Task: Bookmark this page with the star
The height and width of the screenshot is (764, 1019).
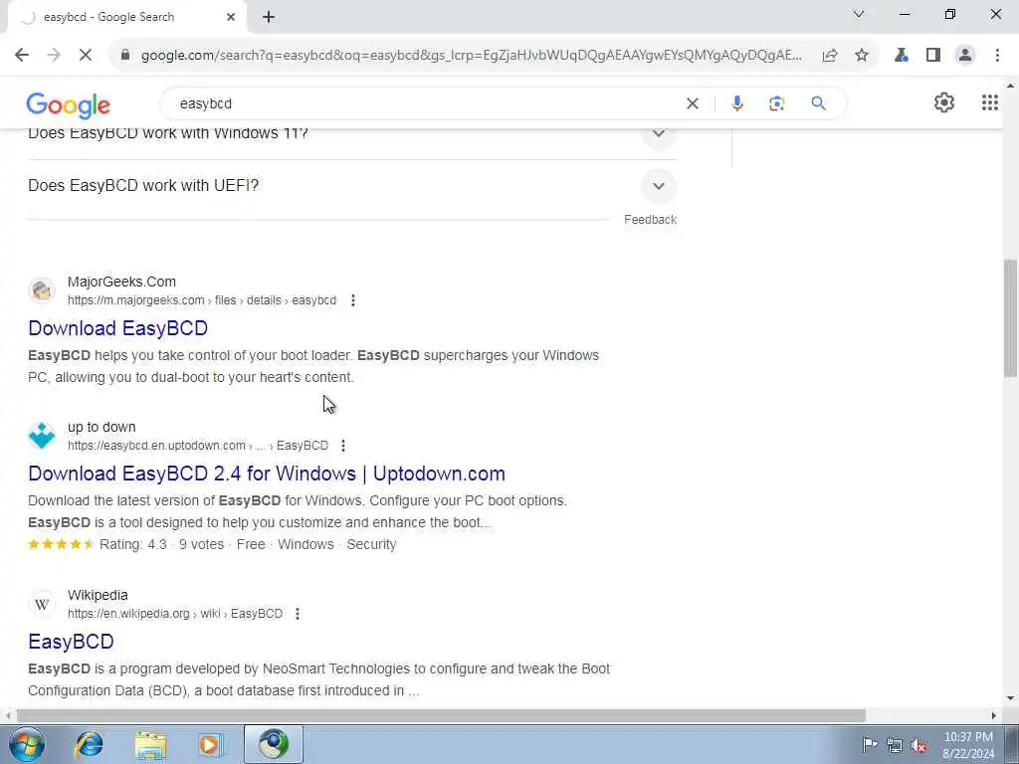Action: tap(862, 56)
